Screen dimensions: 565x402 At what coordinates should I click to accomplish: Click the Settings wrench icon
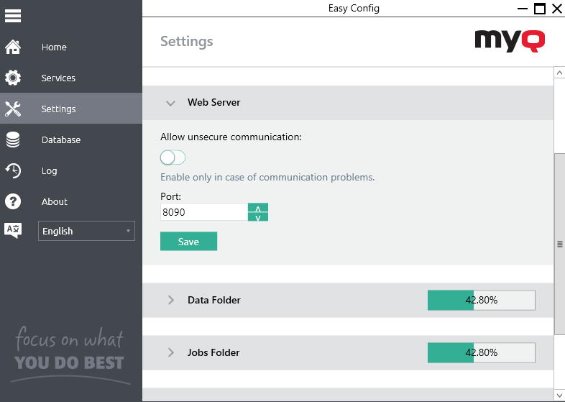pyautogui.click(x=13, y=109)
